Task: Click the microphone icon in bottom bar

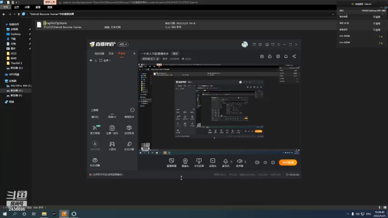Action: point(226,161)
